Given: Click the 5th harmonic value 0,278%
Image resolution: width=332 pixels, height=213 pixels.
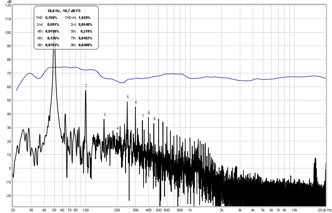Looking at the screenshot, I should coord(86,31).
